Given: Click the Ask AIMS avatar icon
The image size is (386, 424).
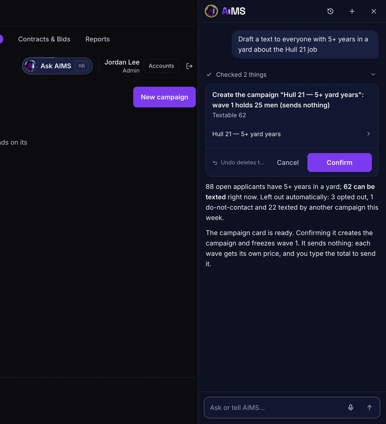Looking at the screenshot, I should [31, 66].
